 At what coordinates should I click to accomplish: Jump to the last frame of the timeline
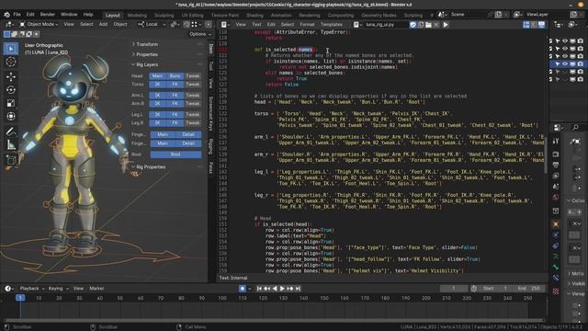pos(298,289)
